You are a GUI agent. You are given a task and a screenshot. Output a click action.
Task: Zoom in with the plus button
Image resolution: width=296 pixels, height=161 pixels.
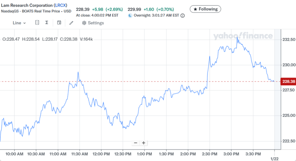tap(144, 143)
